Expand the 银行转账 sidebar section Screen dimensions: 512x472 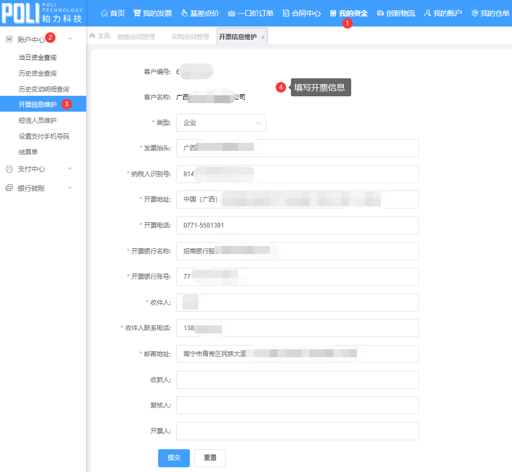click(70, 188)
